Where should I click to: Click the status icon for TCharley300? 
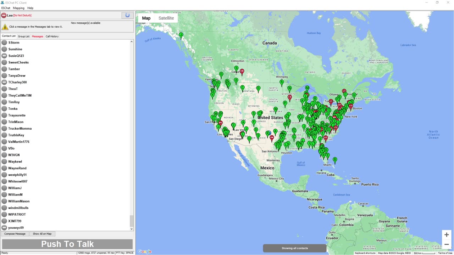pyautogui.click(x=4, y=82)
